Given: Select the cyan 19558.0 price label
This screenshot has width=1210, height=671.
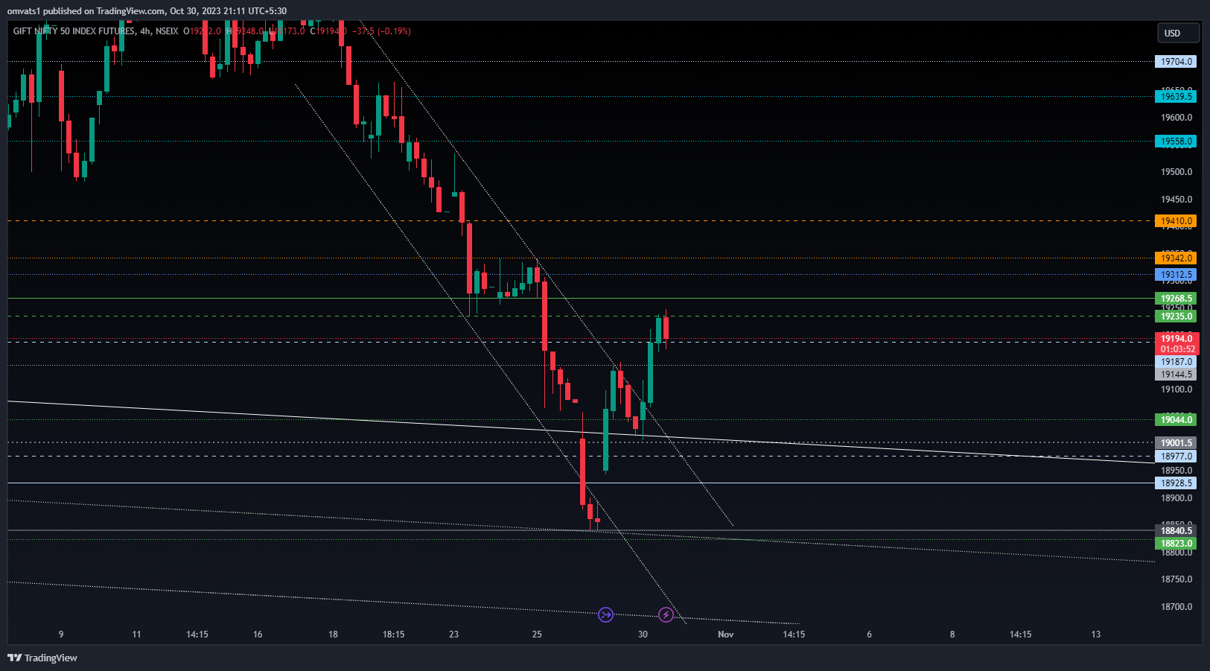Looking at the screenshot, I should 1176,141.
